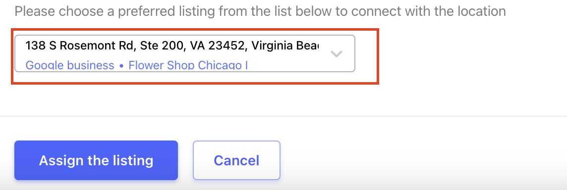The width and height of the screenshot is (567, 190).
Task: Show listing options via the gray down arrow
Action: (x=337, y=54)
